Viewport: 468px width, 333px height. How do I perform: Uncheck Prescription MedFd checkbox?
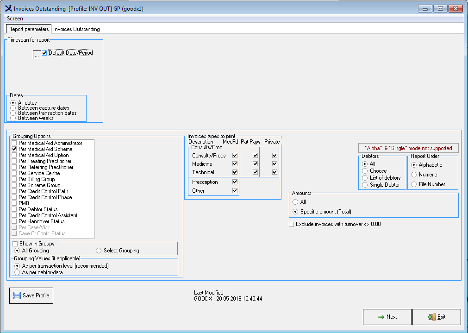coord(235,182)
